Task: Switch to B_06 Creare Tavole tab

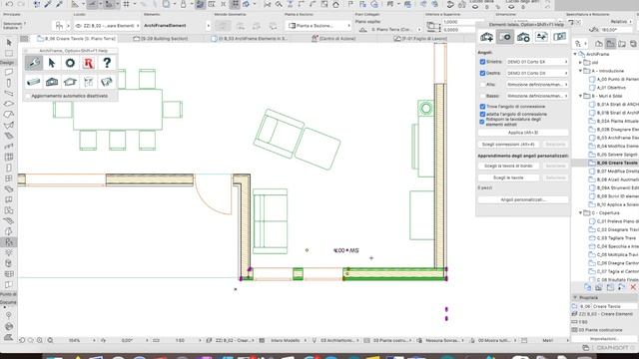Action: pyautogui.click(x=76, y=39)
